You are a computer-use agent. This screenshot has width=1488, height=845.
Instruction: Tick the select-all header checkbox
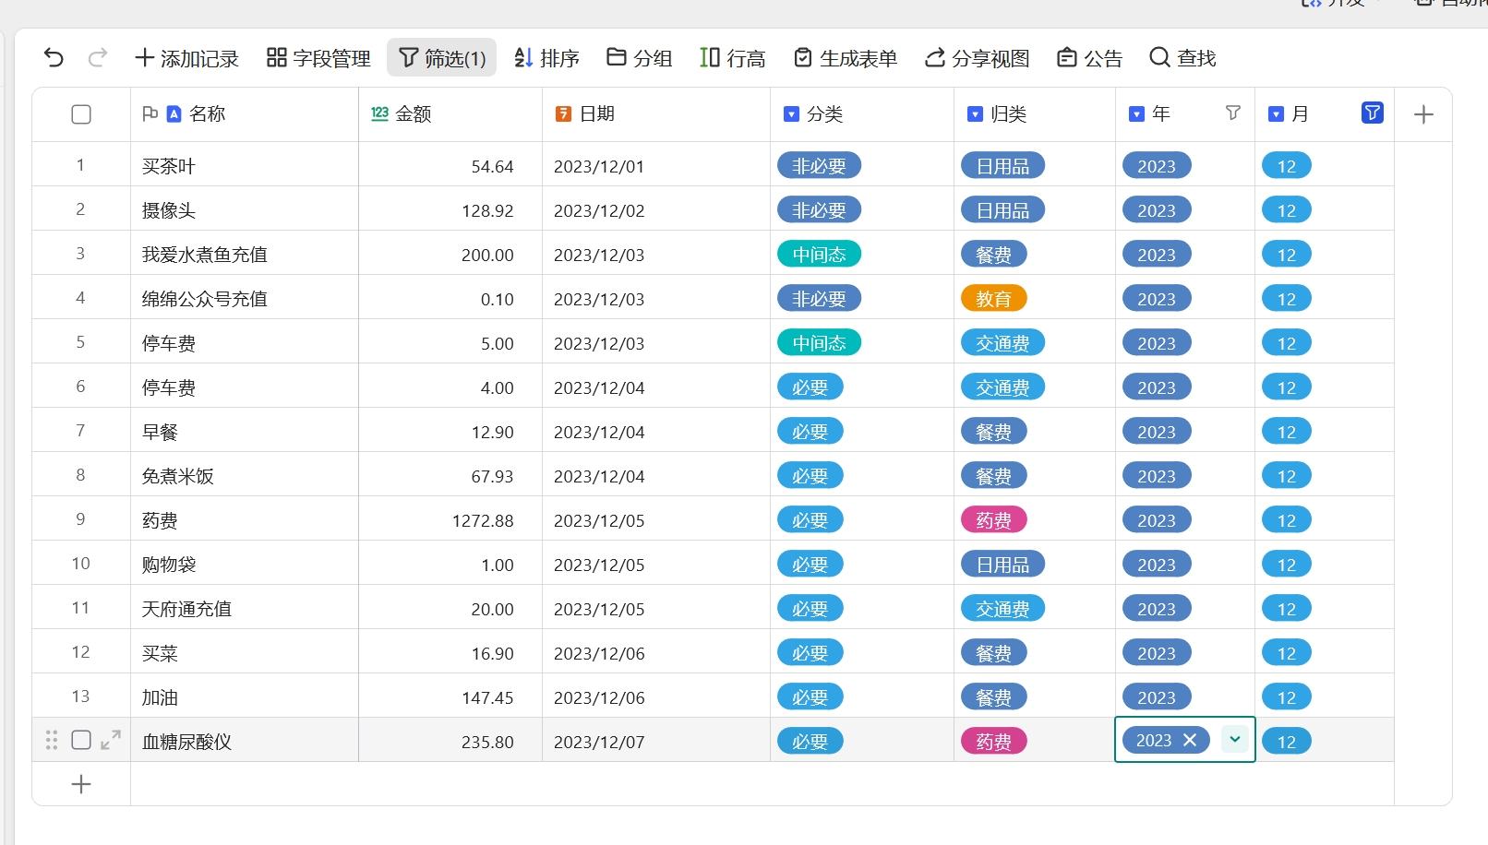click(81, 114)
